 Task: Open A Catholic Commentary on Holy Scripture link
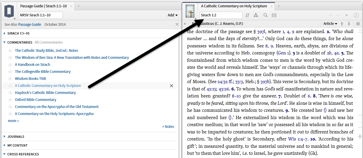[48, 86]
